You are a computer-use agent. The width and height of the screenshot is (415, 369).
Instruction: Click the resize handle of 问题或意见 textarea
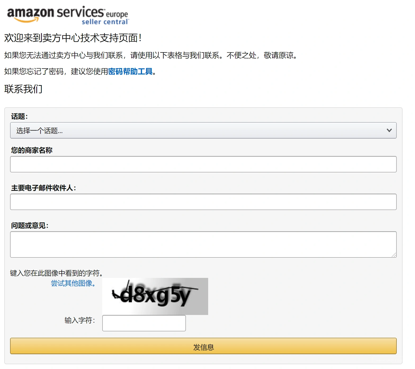[x=394, y=255]
